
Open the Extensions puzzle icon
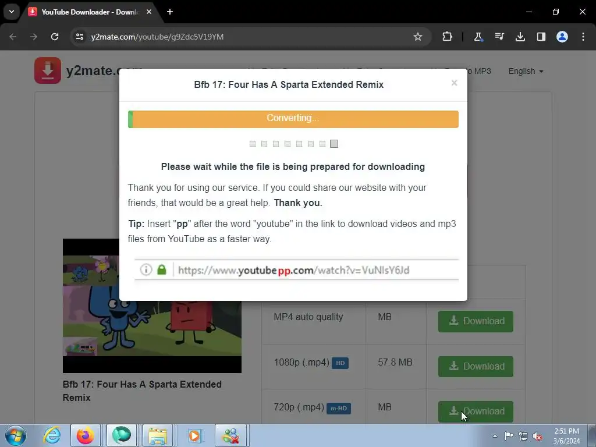[x=448, y=37]
